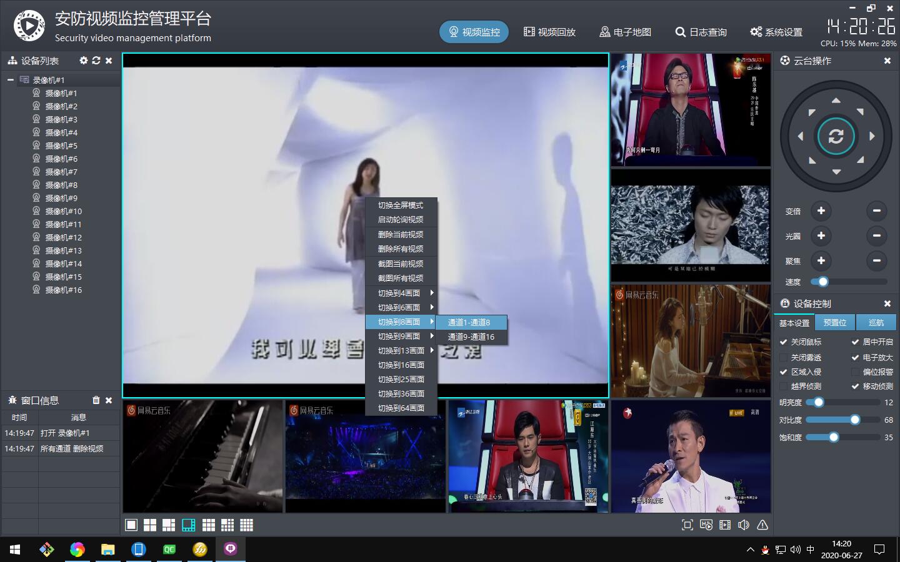
Task: Click the video polling icon in bottom toolbar
Action: pyautogui.click(x=706, y=525)
